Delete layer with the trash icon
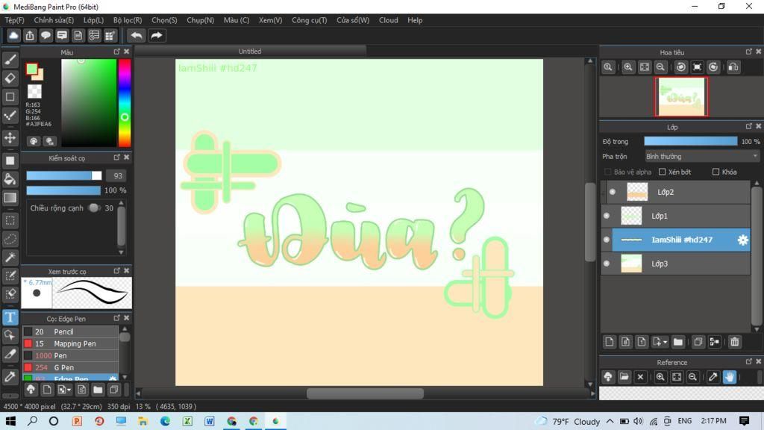 pyautogui.click(x=735, y=342)
